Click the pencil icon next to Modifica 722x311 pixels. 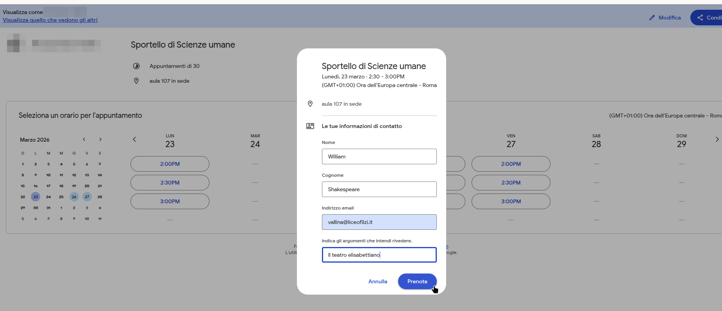click(x=652, y=18)
